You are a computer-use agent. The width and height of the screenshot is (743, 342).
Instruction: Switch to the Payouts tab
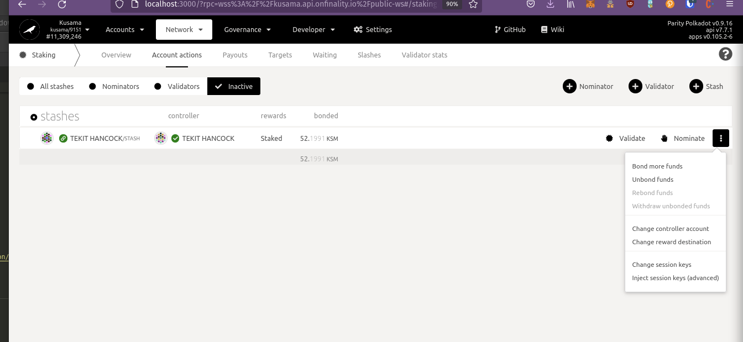tap(235, 55)
